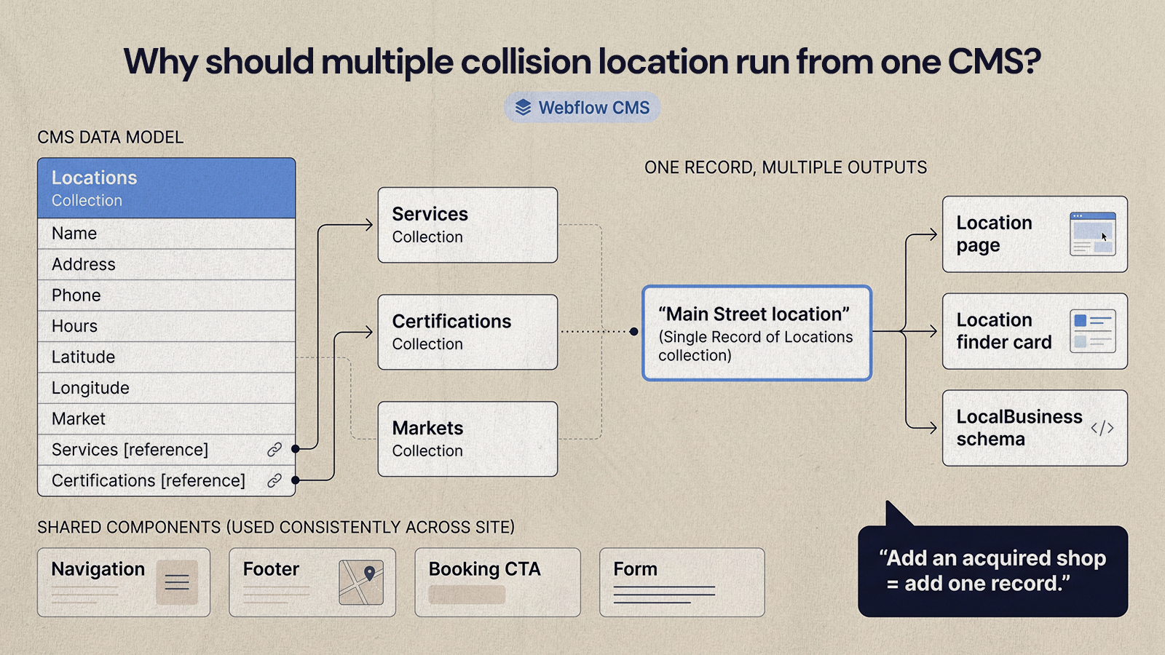Click the Certifications [reference] field text
This screenshot has width=1165, height=655.
pos(149,480)
